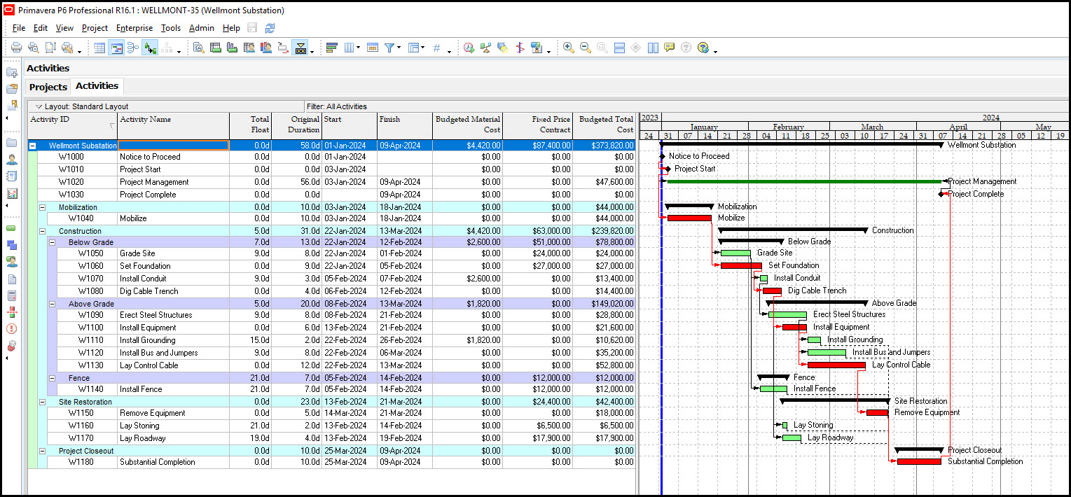Open the File menu
Image resolution: width=1071 pixels, height=497 pixels.
(19, 28)
